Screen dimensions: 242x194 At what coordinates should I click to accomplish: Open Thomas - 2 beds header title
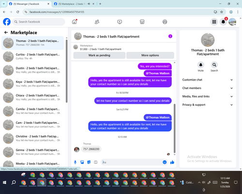(x=111, y=36)
